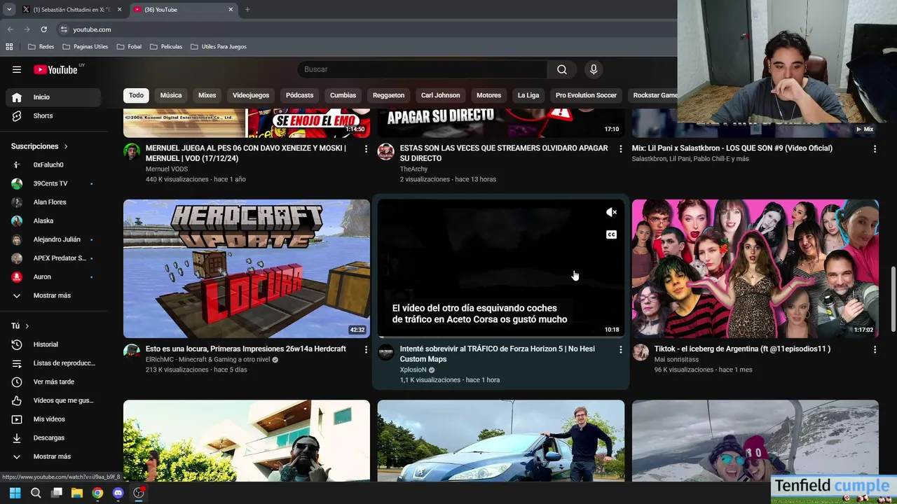This screenshot has height=504, width=897.
Task: Open Tiktok el iceberg de Argentina title
Action: point(742,349)
